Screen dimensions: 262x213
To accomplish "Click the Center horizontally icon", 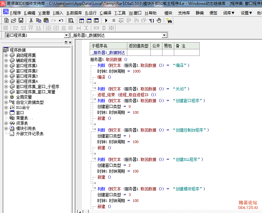I will 49,28.
